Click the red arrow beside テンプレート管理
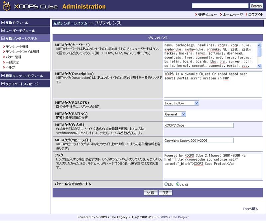The height and width of the screenshot is (224, 266). pos(4,47)
